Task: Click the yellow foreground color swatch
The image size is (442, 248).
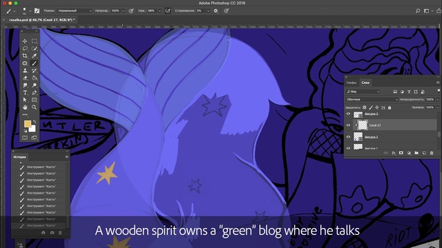Action: coord(27,124)
